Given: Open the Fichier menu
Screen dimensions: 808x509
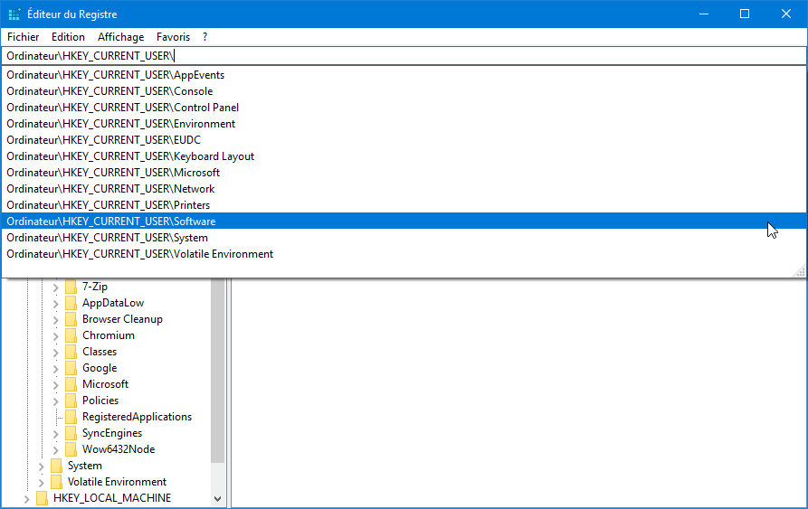Looking at the screenshot, I should [x=24, y=37].
